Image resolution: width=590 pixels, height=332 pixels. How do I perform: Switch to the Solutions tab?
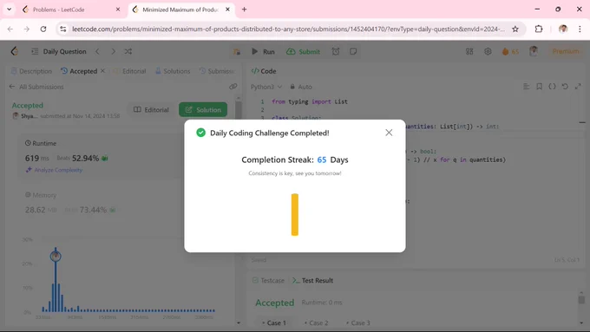click(173, 71)
